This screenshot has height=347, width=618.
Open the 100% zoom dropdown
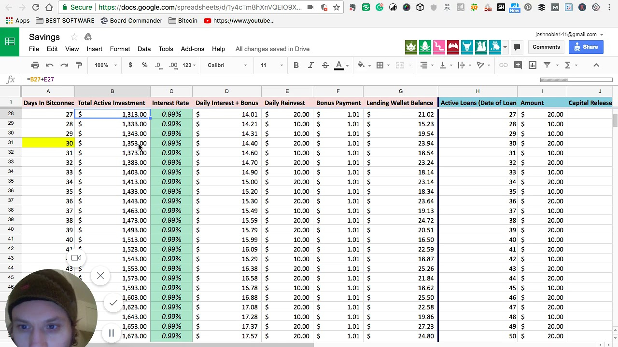point(105,65)
